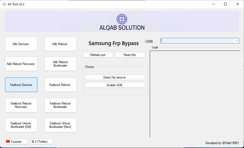Click Adb Reboot Bootloader button
This screenshot has height=148, width=244.
click(60, 64)
